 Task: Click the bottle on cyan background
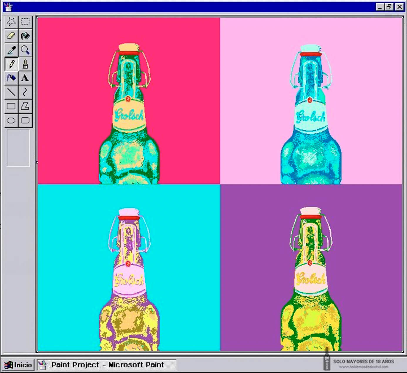coord(129,279)
